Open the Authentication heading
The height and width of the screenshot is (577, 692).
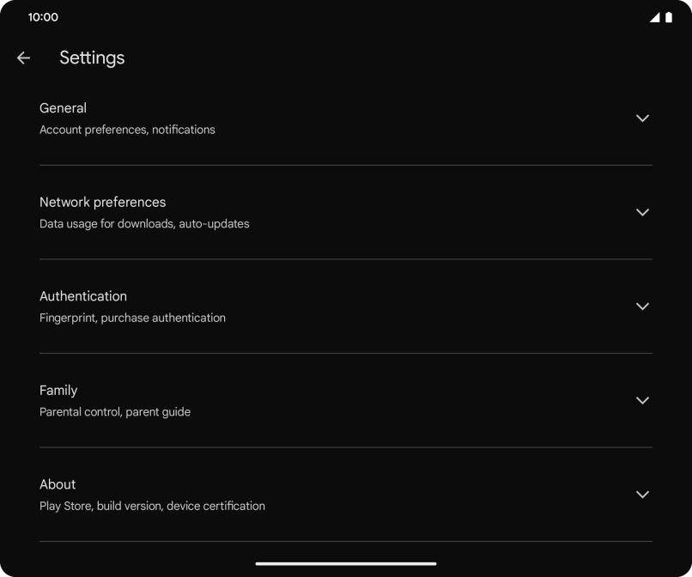[x=83, y=296]
